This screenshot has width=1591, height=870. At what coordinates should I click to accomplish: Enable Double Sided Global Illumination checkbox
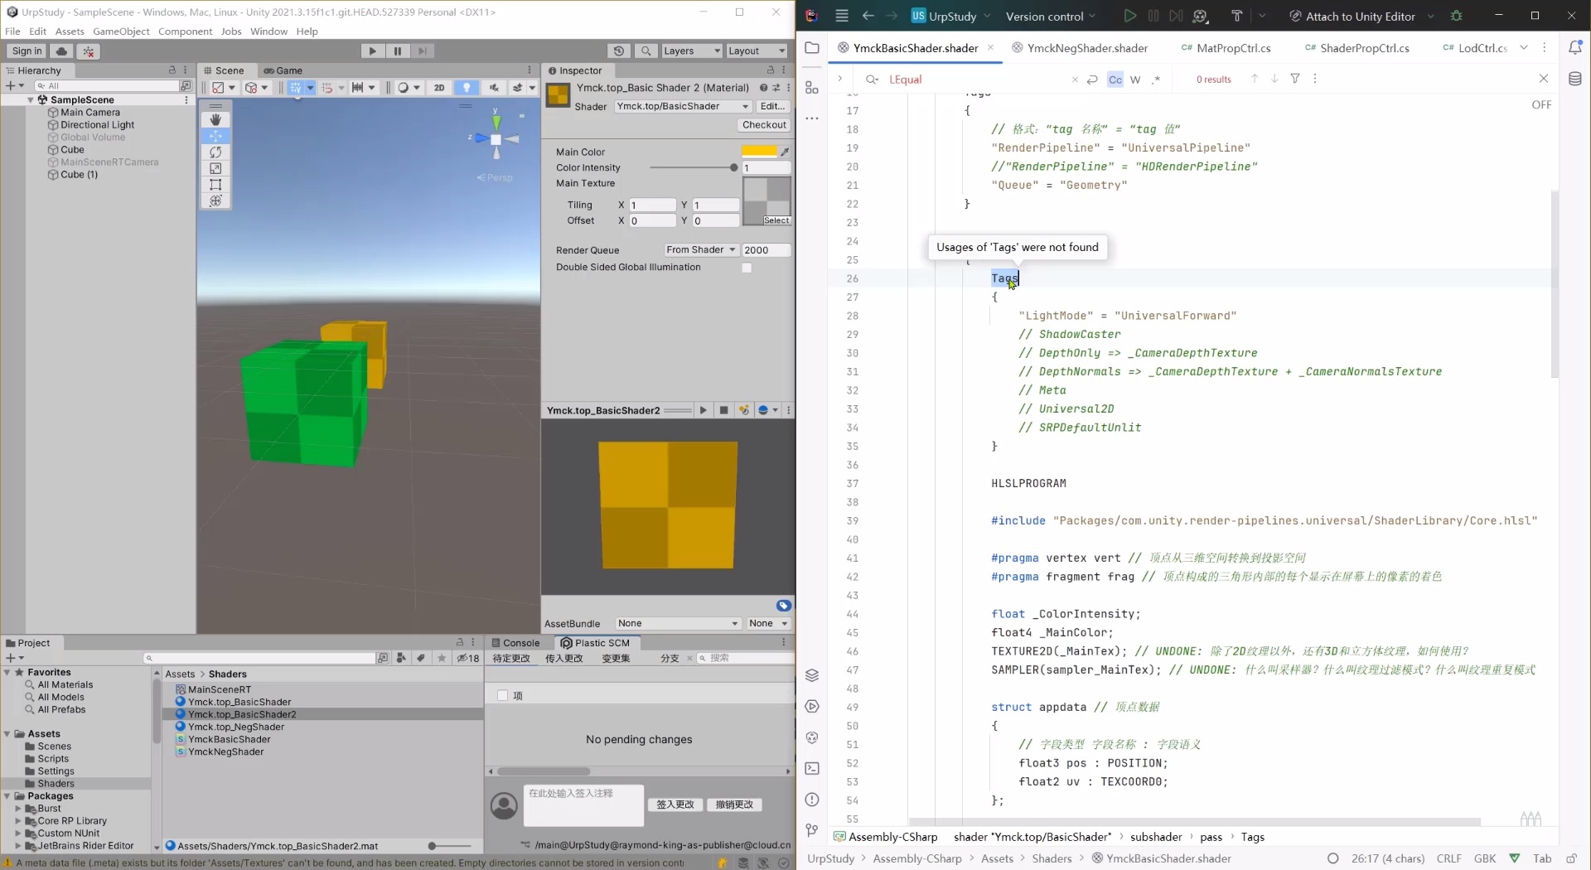[748, 268]
